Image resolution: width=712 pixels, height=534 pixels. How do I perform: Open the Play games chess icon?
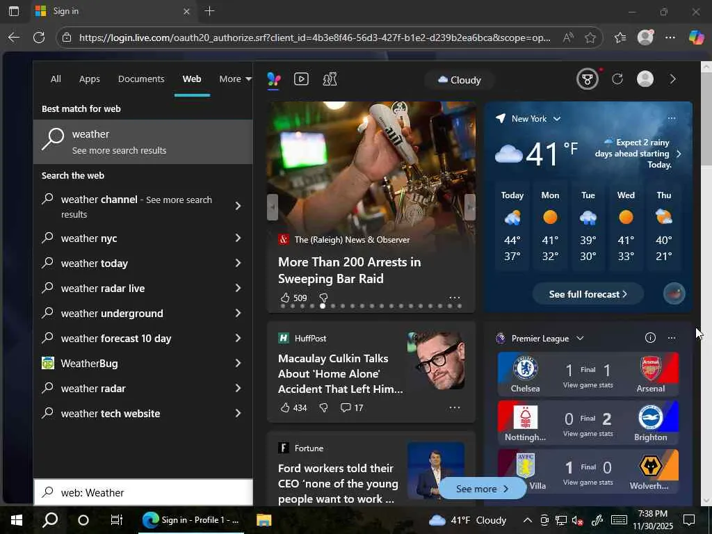tap(330, 79)
